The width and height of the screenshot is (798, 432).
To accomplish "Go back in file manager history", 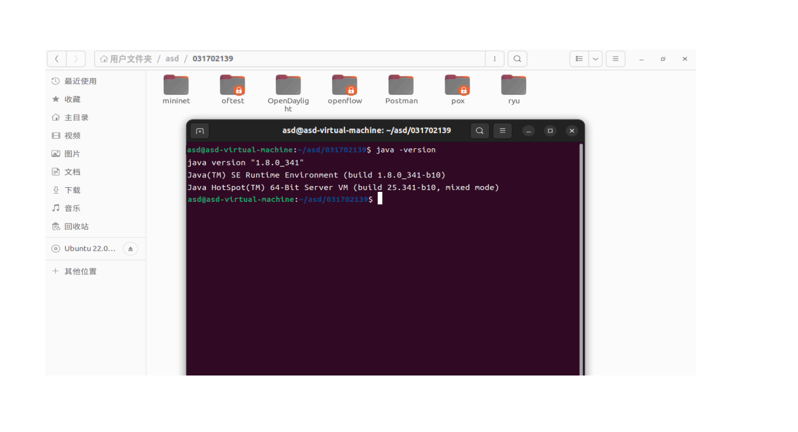I will 56,59.
